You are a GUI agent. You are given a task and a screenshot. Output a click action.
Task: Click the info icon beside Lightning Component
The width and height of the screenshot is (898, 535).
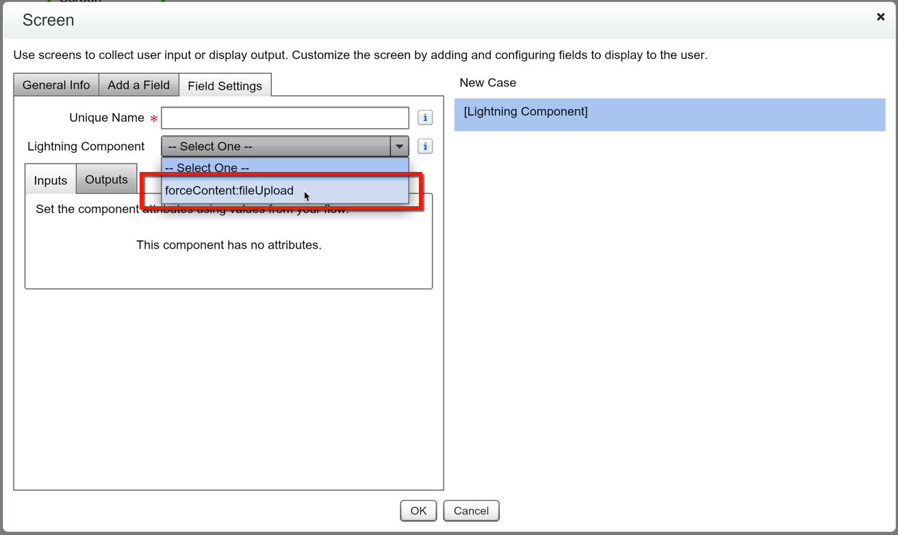pos(424,146)
